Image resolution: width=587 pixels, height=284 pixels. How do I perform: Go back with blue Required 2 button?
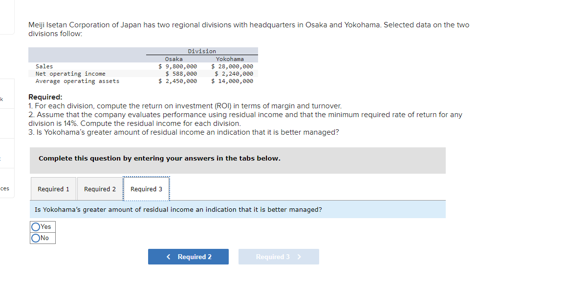click(x=188, y=257)
